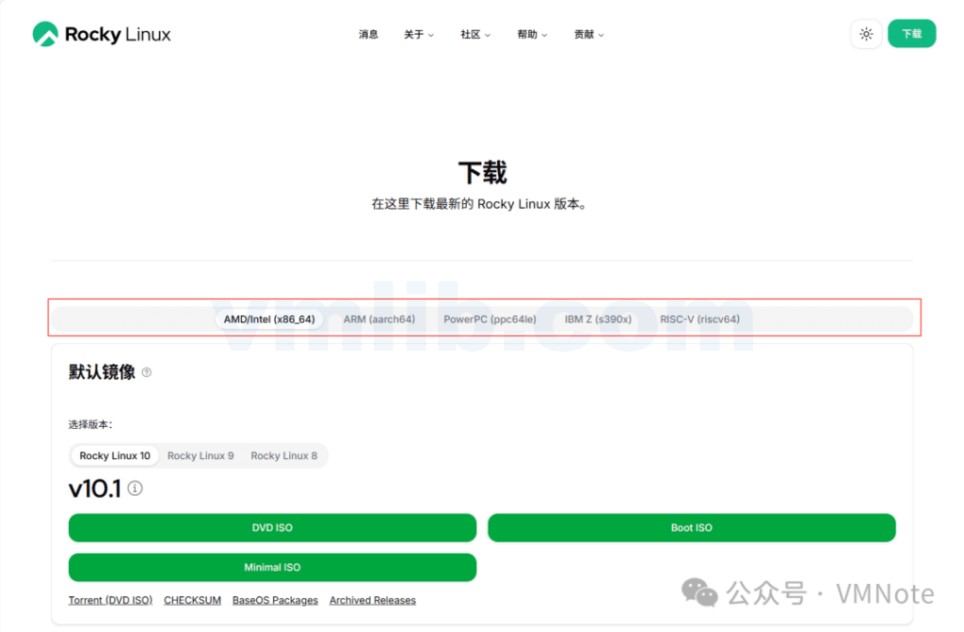Click the Rocky Linux logo icon
The image size is (964, 632).
(x=45, y=35)
